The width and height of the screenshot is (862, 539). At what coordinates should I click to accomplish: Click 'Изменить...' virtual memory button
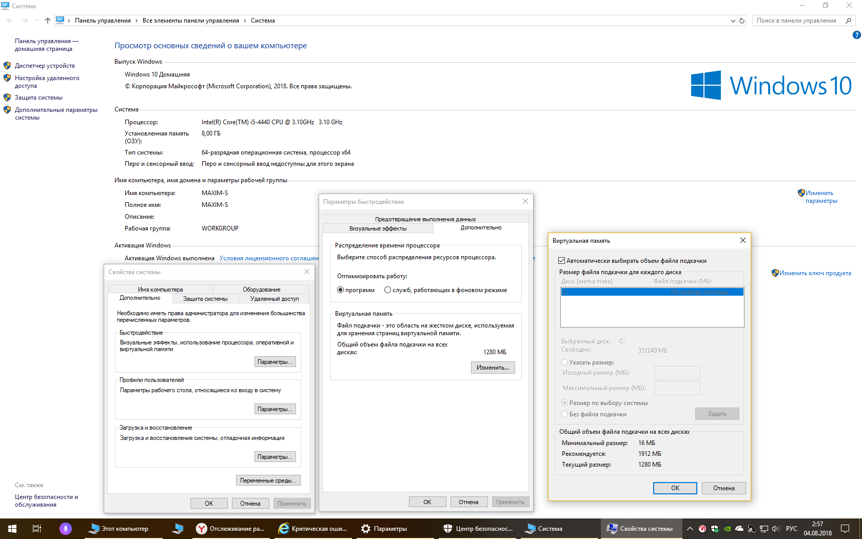[493, 368]
